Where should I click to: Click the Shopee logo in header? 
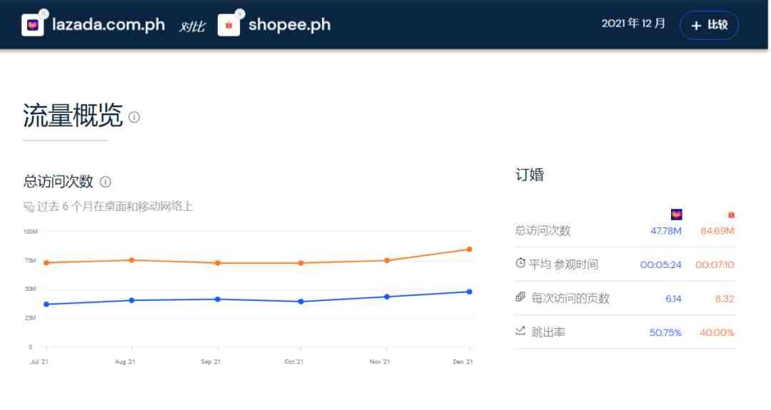point(228,25)
